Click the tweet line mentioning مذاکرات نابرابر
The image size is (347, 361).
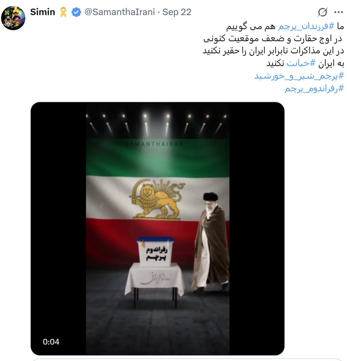(x=273, y=51)
